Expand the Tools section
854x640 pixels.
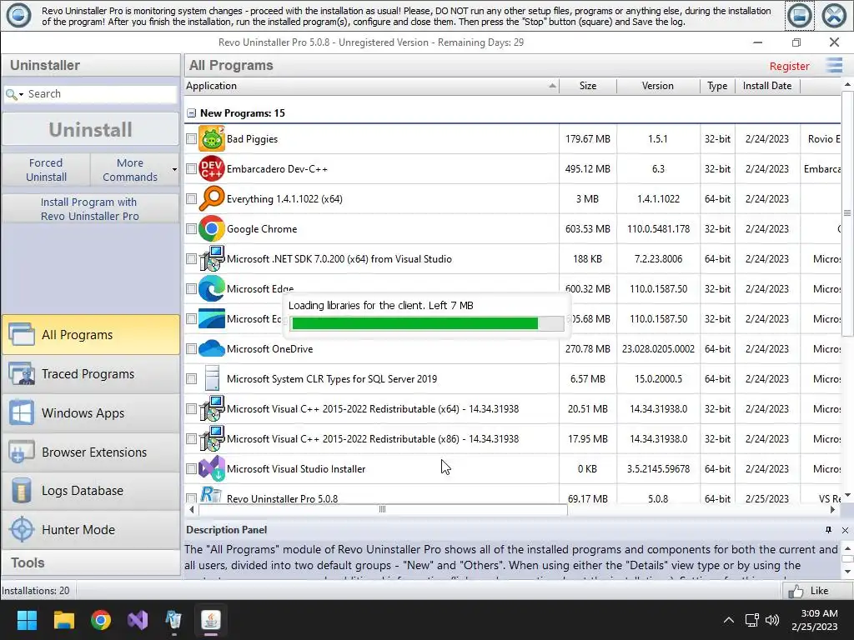point(91,562)
